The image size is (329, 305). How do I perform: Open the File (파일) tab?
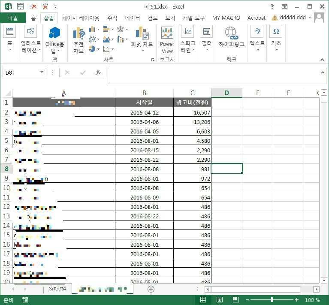(x=13, y=18)
